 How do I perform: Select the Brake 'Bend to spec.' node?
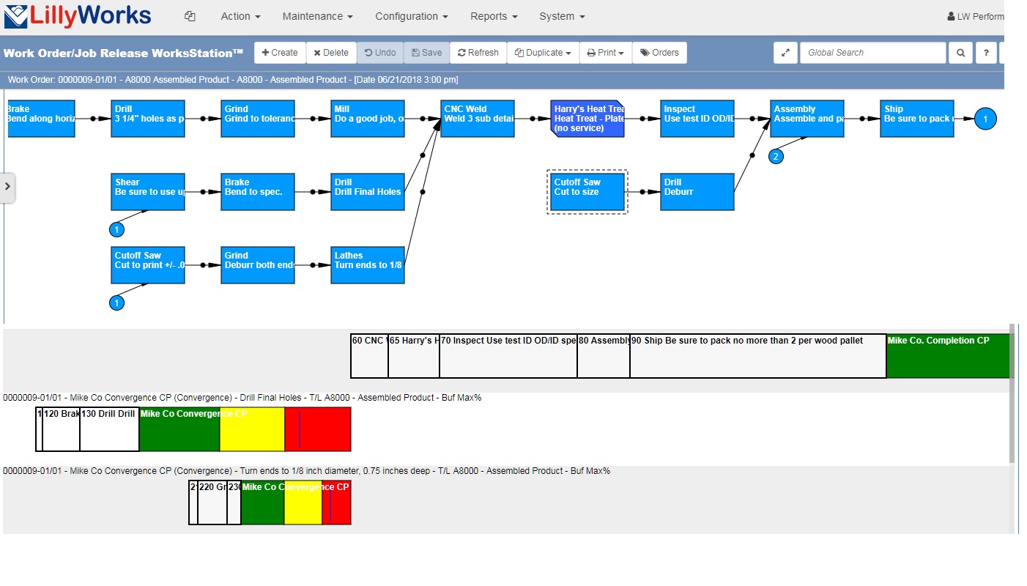[x=258, y=192]
